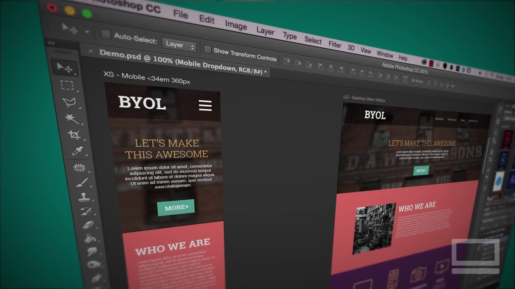Image resolution: width=515 pixels, height=289 pixels.
Task: Click the hamburger menu in mobile artboard
Action: click(205, 105)
